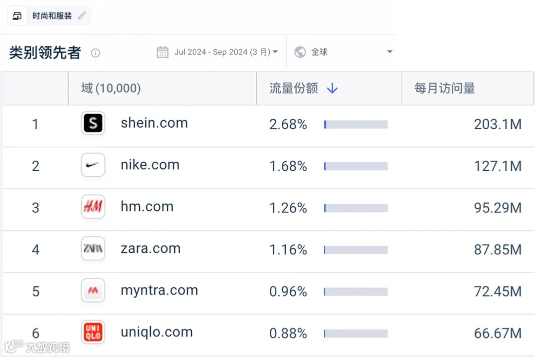The image size is (535, 357).
Task: Open the shein.com domain link
Action: pyautogui.click(x=154, y=123)
